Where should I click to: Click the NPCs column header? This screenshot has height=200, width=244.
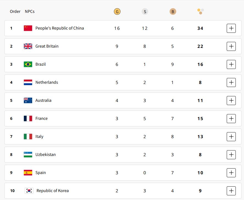pos(30,11)
